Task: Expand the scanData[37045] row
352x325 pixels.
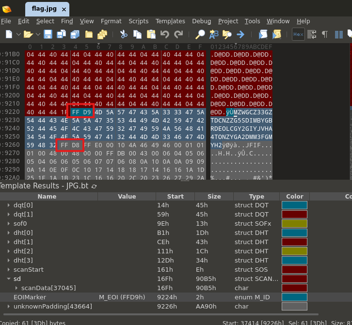Action: [x=16, y=288]
